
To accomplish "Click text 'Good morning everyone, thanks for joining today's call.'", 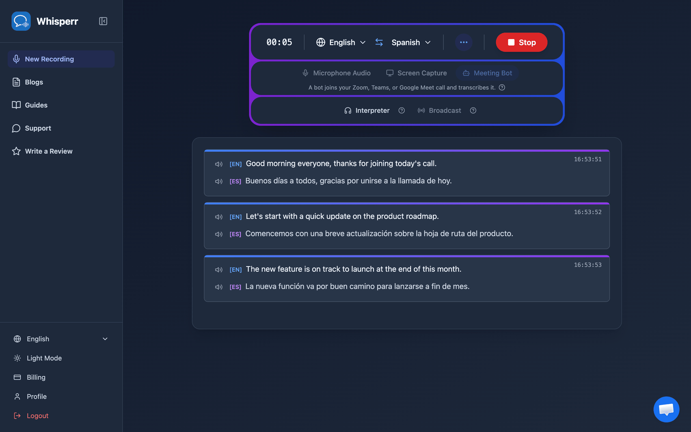I will [341, 164].
